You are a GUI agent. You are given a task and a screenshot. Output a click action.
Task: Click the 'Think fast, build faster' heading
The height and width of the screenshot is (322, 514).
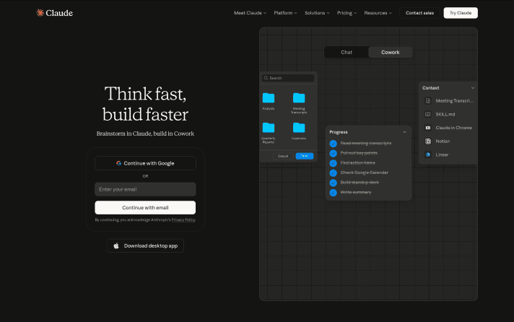pos(145,104)
